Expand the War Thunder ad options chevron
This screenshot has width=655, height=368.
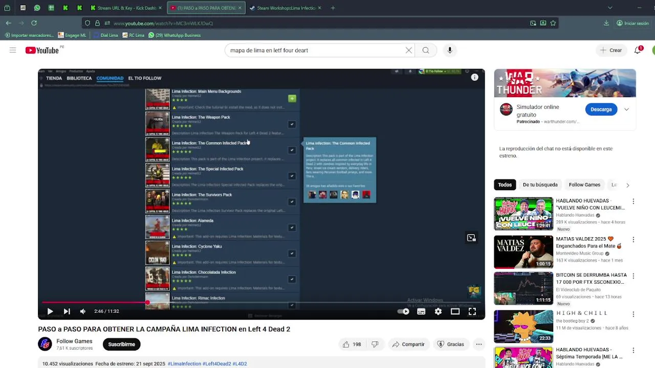(x=626, y=109)
